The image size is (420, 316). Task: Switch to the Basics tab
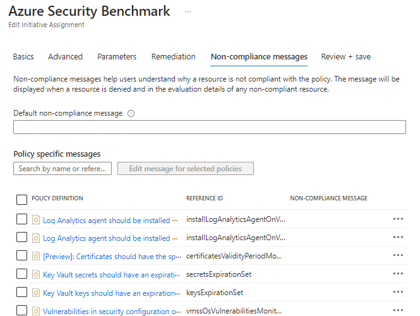(x=23, y=57)
